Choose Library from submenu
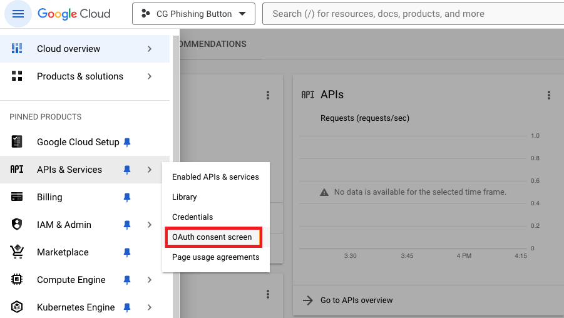This screenshot has width=564, height=318. tap(215, 197)
